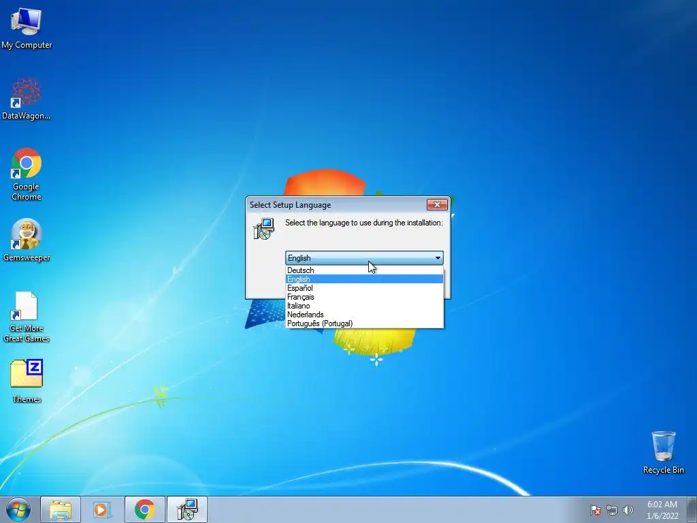The image size is (697, 523).
Task: Open the Recycle Bin
Action: click(x=663, y=452)
